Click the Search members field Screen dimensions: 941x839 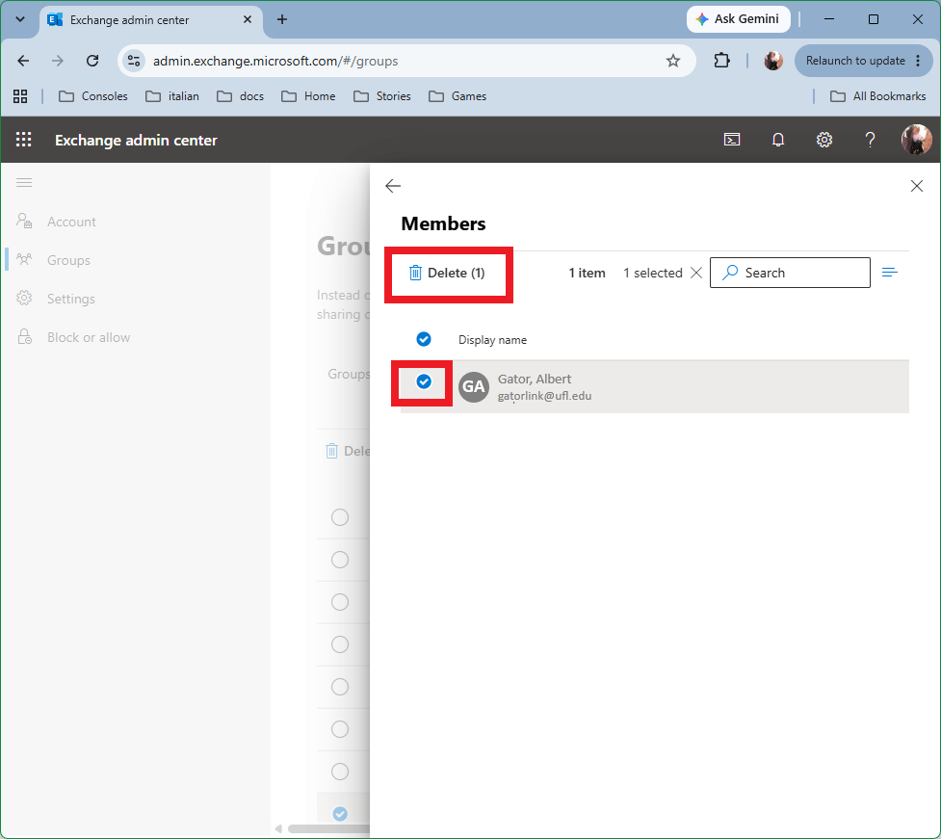790,273
